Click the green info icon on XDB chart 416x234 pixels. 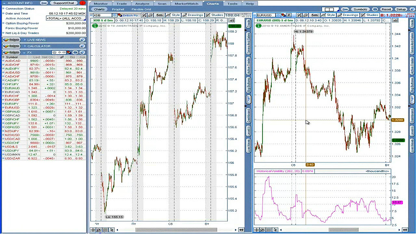94,26
